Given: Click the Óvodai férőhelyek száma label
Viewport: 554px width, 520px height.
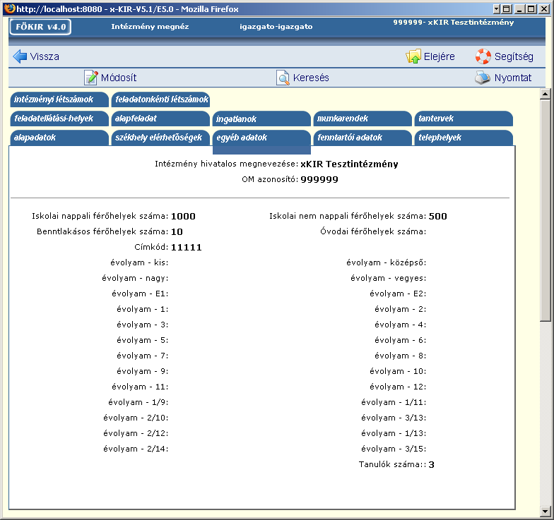Looking at the screenshot, I should (373, 231).
